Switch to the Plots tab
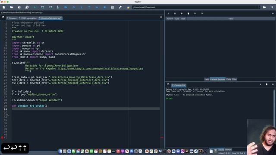Screen dimensions: 276x155 tap(229, 79)
